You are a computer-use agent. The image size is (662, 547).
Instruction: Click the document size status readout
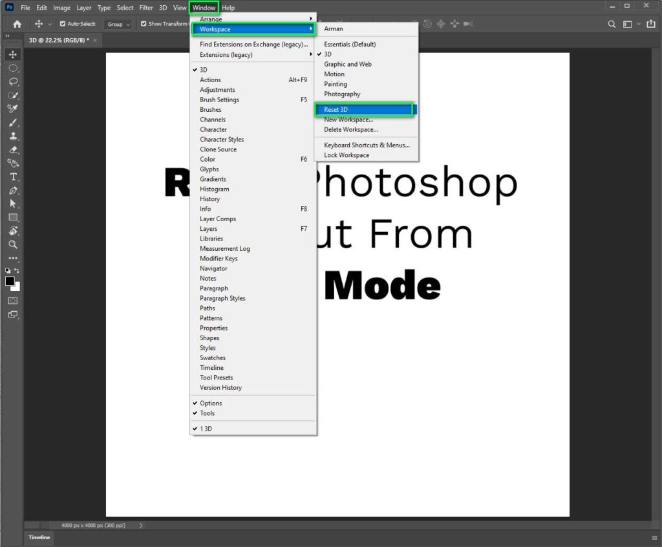[x=93, y=525]
